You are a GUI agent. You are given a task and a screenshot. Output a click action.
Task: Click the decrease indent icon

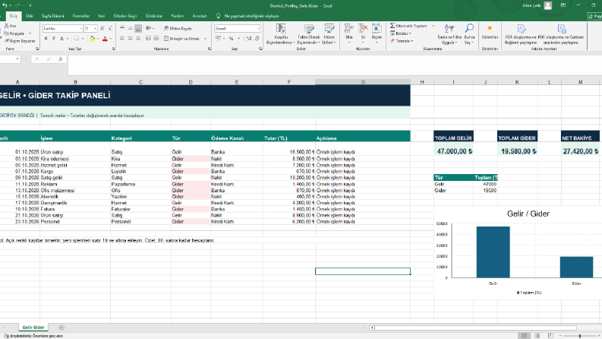[x=148, y=39]
